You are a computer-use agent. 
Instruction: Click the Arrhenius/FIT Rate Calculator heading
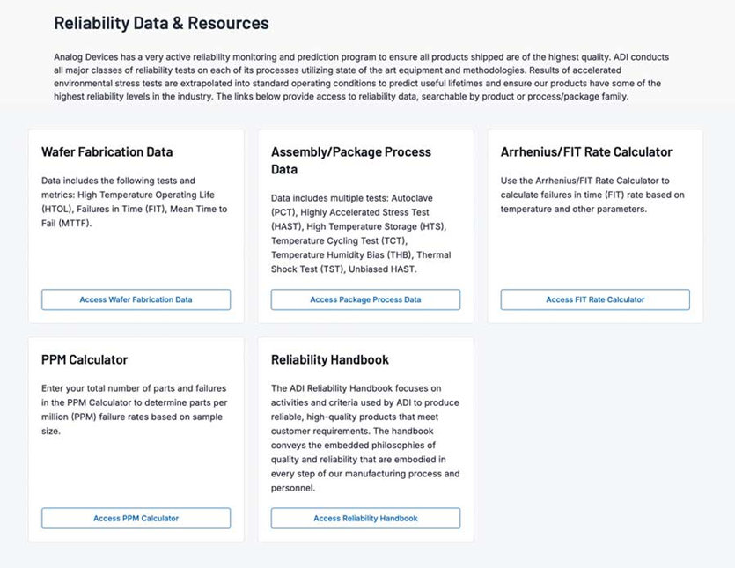tap(586, 151)
